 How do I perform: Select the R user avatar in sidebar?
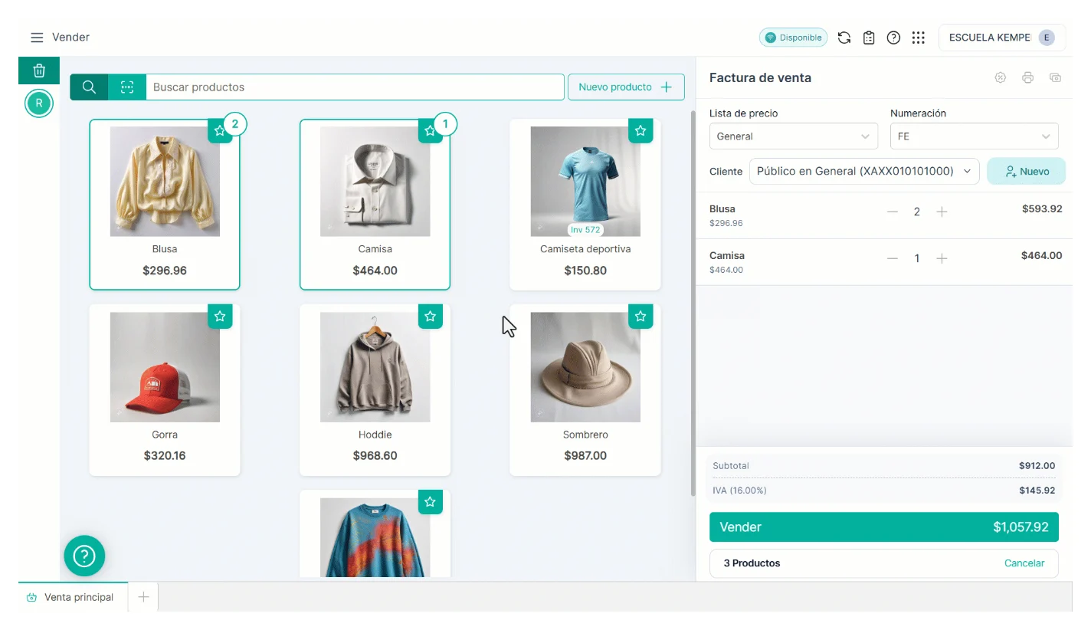click(x=39, y=103)
